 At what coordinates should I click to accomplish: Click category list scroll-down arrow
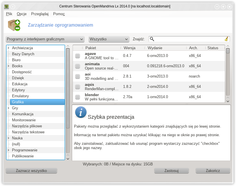pos(68,159)
